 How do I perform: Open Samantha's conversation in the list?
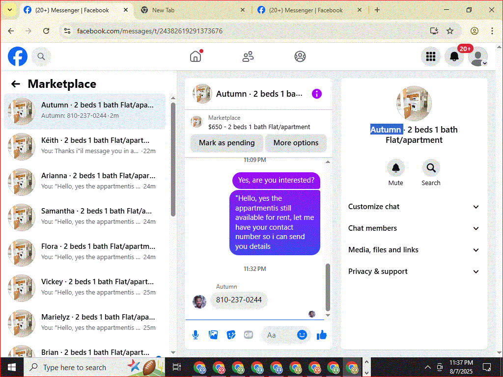84,217
